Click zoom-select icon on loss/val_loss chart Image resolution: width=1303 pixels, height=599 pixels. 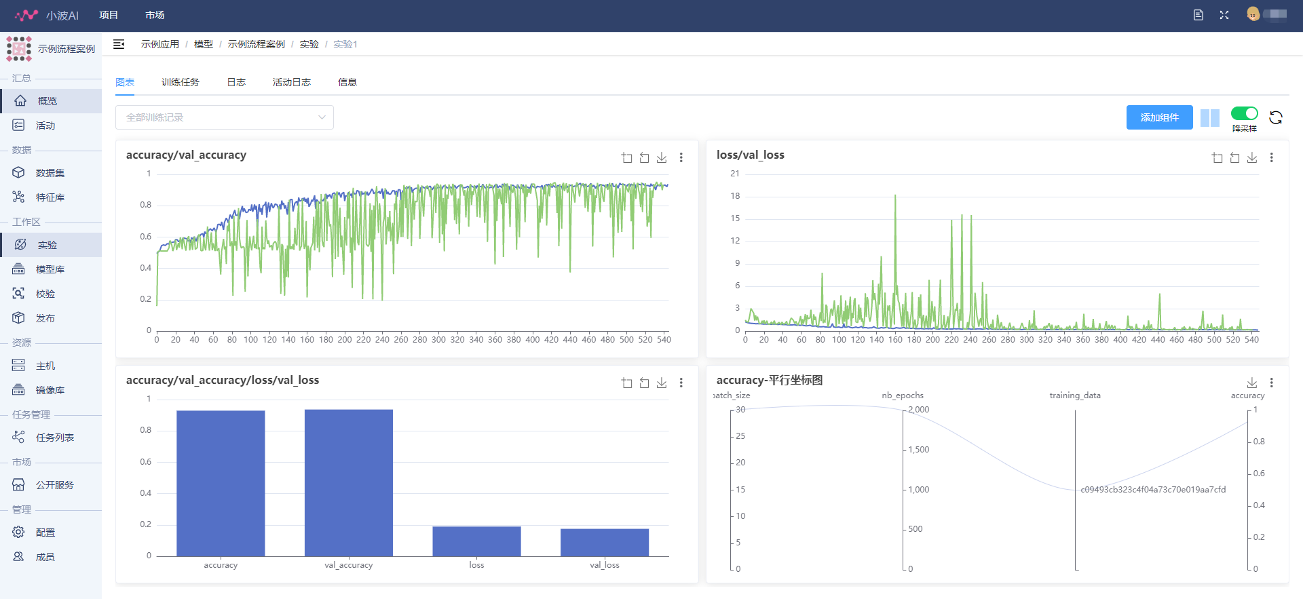1217,157
